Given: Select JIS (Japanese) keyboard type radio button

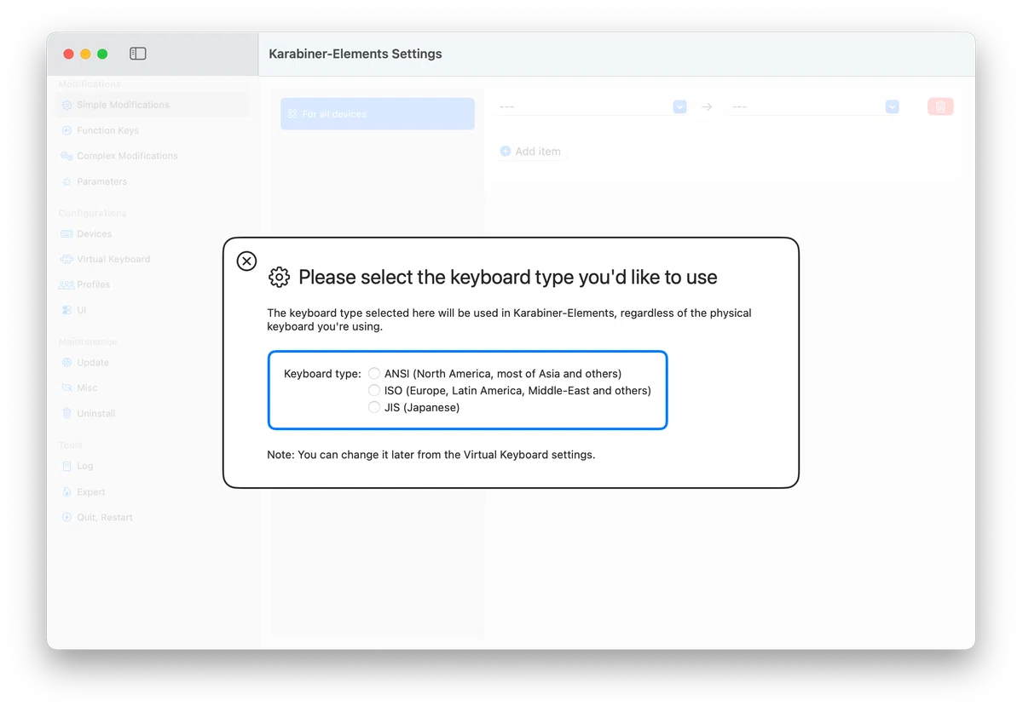Looking at the screenshot, I should coord(374,407).
